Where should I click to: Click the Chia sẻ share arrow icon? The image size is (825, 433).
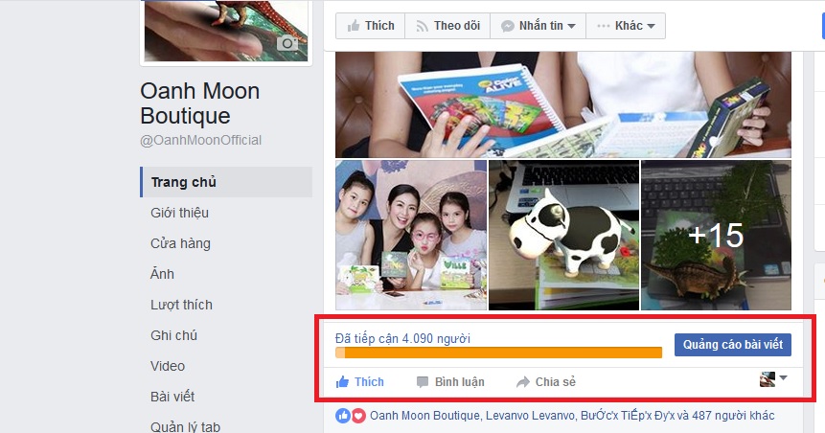tap(523, 382)
